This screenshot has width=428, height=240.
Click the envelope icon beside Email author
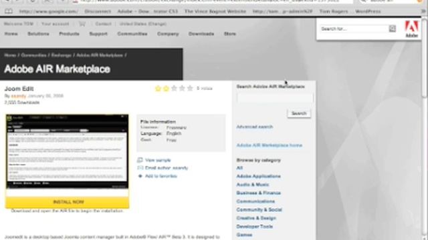click(140, 168)
